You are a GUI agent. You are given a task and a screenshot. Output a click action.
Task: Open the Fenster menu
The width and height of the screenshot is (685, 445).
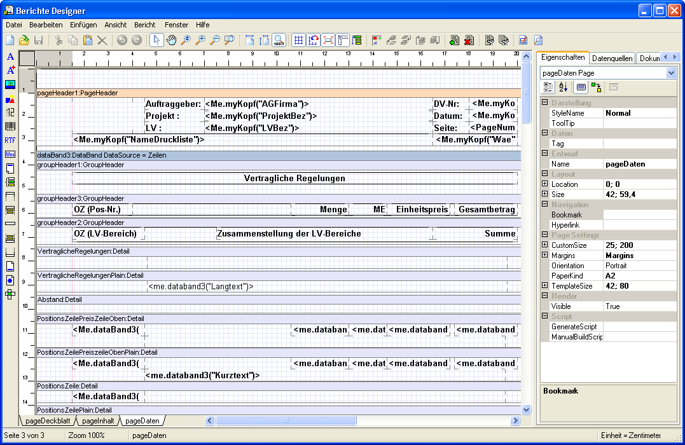(x=176, y=25)
